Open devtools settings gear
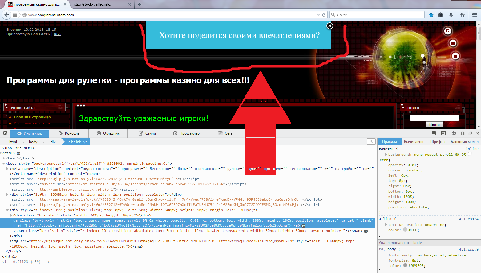This screenshot has width=481, height=274. (454, 133)
